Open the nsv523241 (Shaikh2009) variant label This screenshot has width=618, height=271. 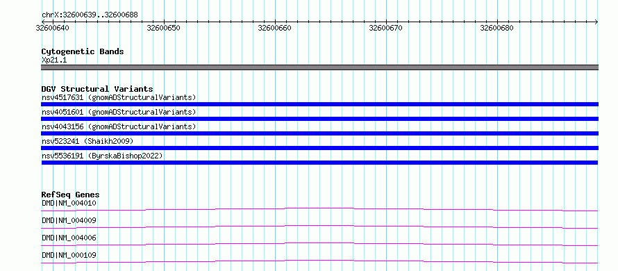coord(87,141)
